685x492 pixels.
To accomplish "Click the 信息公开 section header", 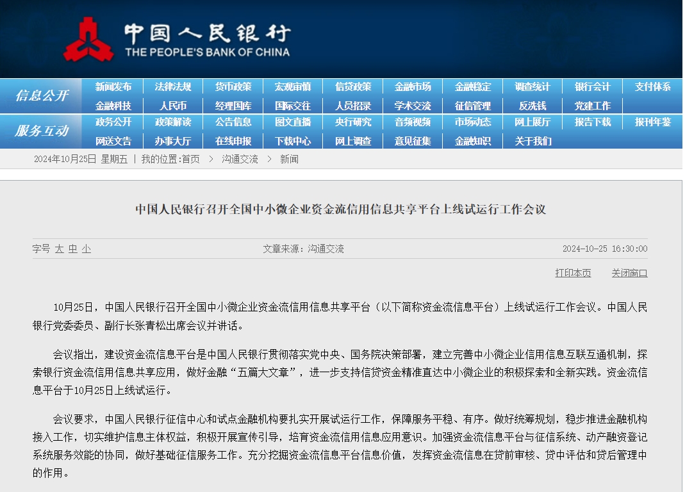I will pos(42,95).
